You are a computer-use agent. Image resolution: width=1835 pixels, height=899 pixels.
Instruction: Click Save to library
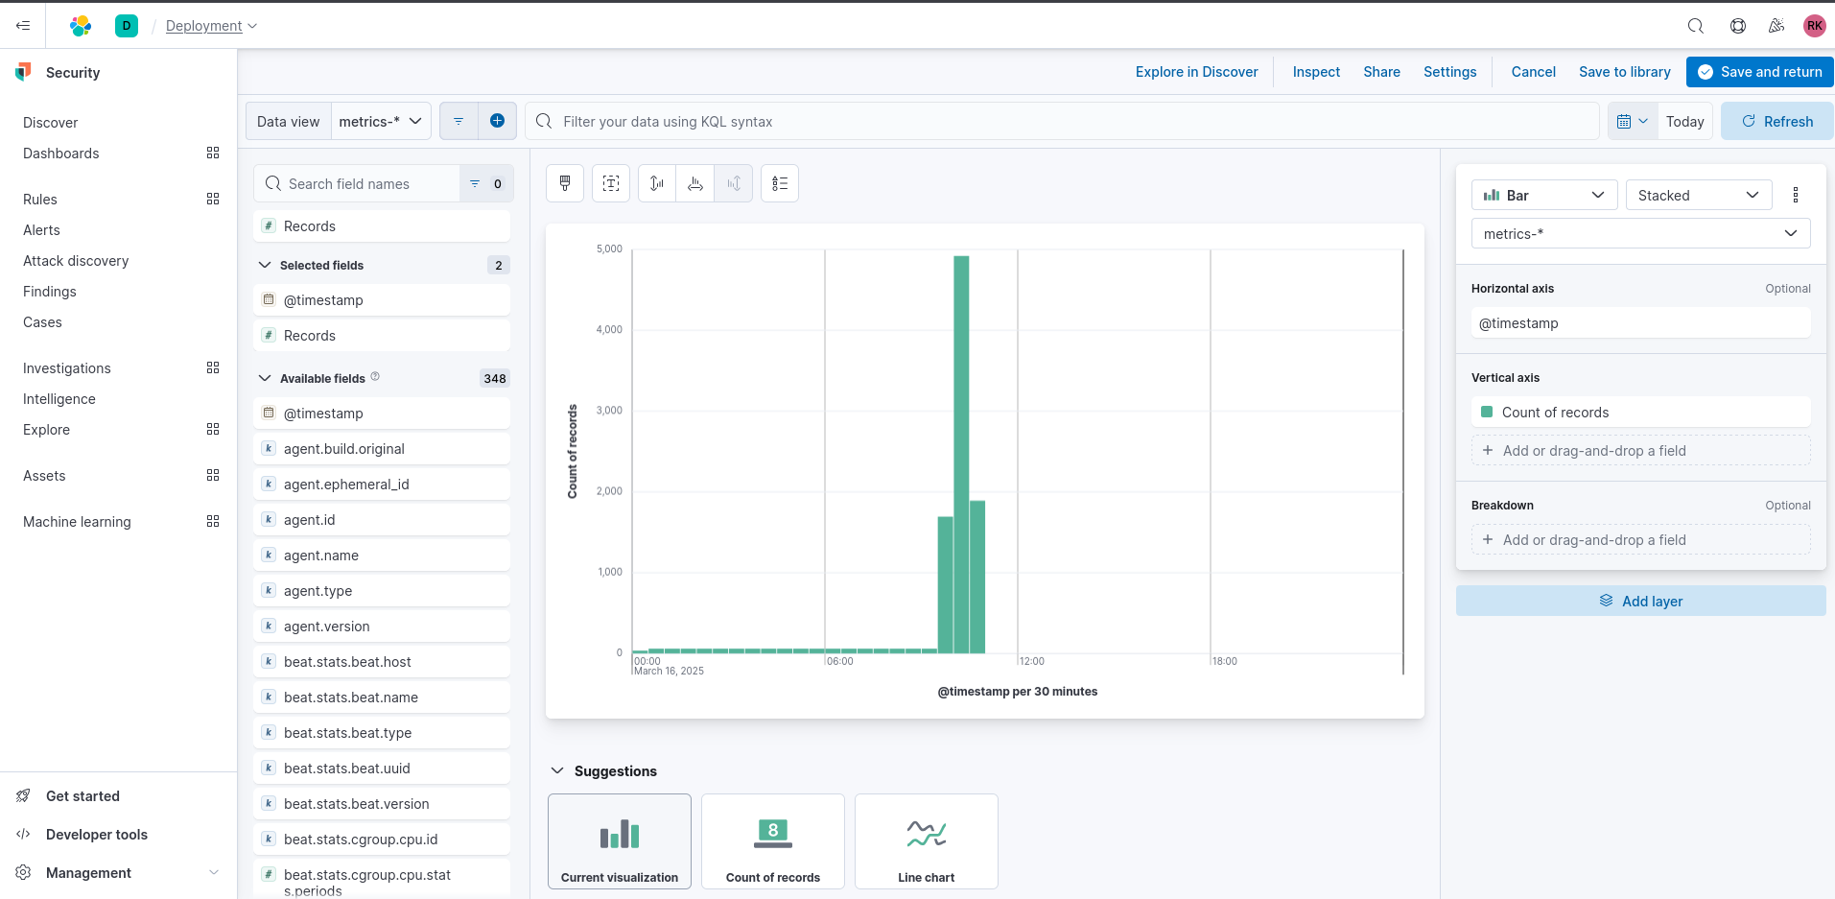pos(1624,71)
